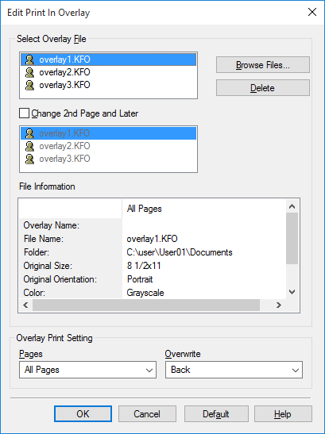Open the Overwrite dropdown showing Back
The height and width of the screenshot is (434, 325).
click(x=234, y=370)
